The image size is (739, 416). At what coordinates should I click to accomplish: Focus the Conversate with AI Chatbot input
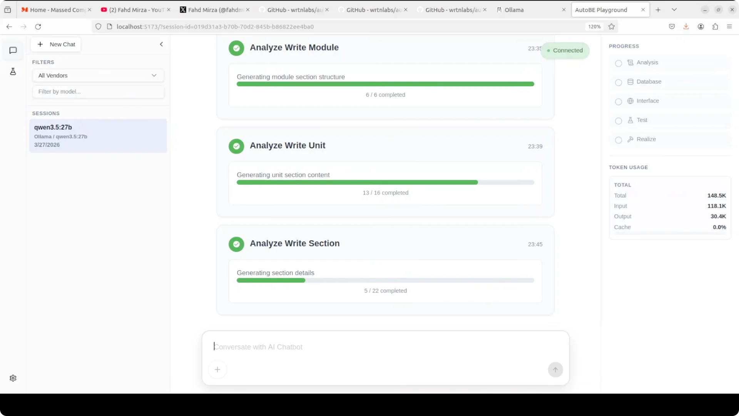click(385, 347)
